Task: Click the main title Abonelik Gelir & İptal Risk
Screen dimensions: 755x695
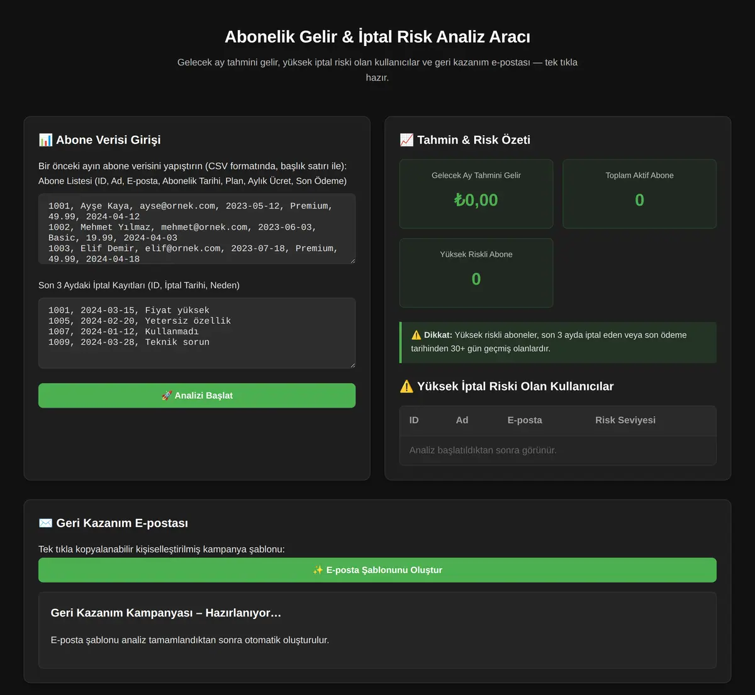Action: coord(377,36)
